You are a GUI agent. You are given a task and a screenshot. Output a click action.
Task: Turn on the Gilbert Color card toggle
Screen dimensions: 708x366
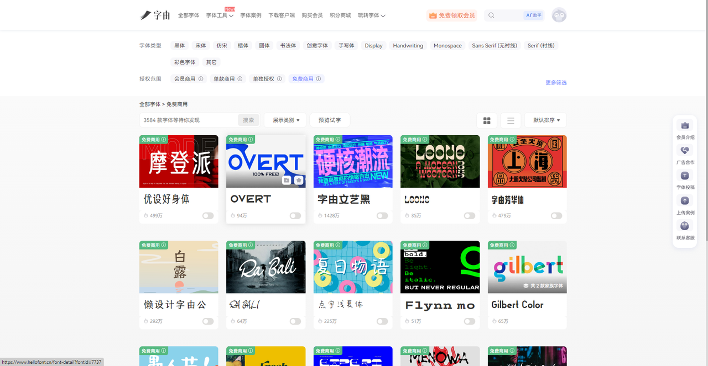[x=556, y=321]
